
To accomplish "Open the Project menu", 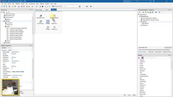I will [x=23, y=4].
